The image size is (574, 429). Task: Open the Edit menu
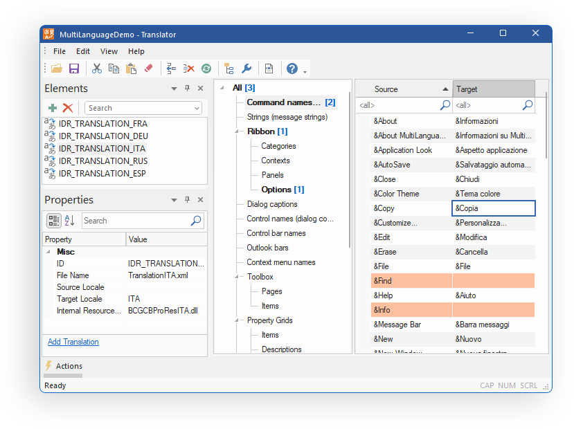82,51
